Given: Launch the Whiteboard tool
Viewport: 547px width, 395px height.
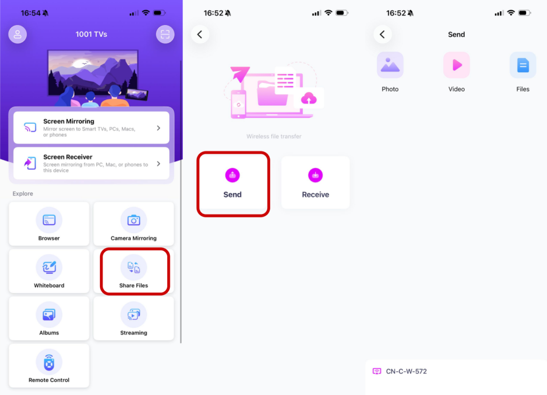Looking at the screenshot, I should pos(49,271).
